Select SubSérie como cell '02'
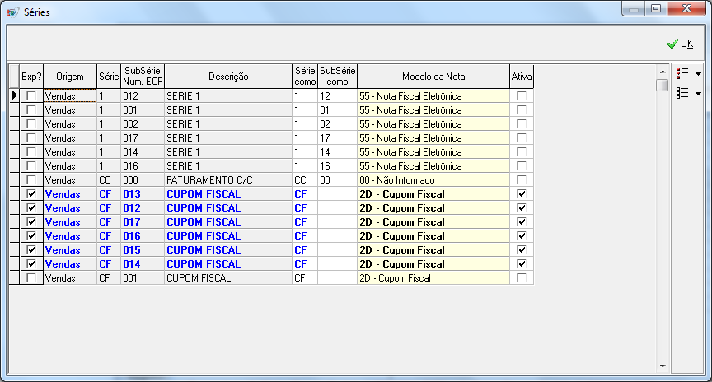This screenshot has height=382, width=712. pyautogui.click(x=337, y=123)
